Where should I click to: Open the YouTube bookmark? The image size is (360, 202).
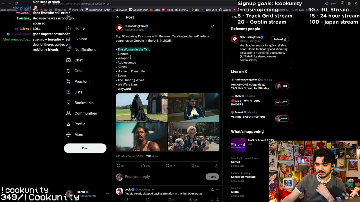[47, 10]
